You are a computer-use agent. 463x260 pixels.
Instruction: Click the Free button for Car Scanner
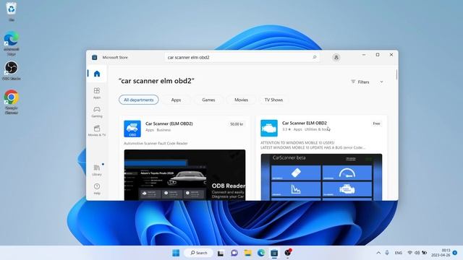pos(376,123)
